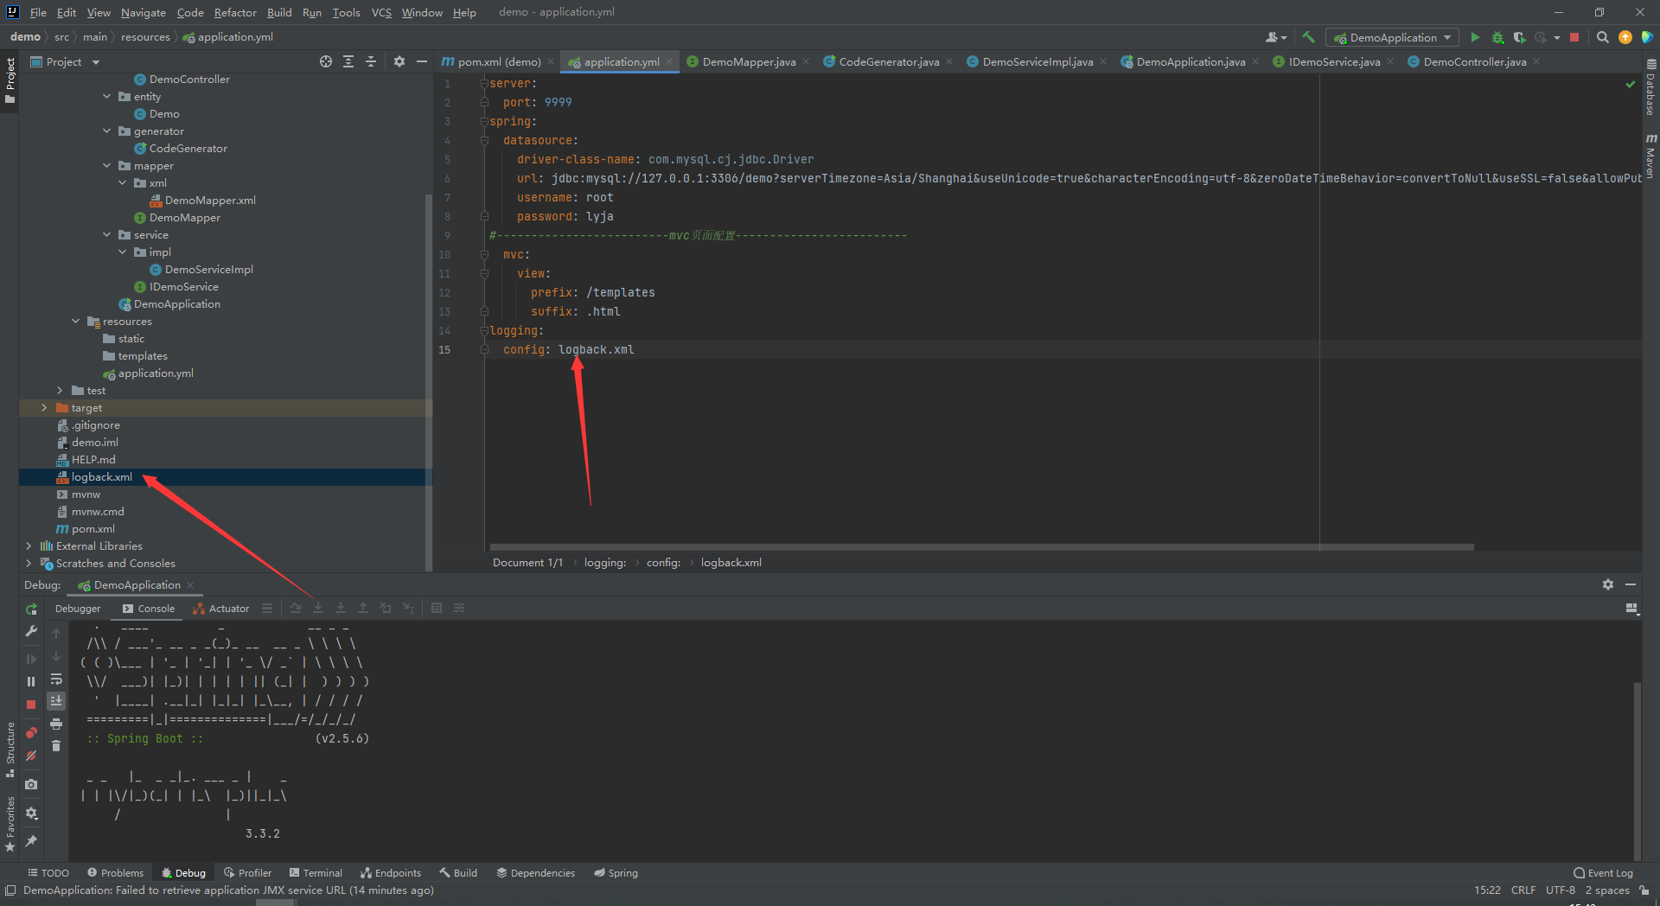Open the Actuator tab

click(221, 609)
